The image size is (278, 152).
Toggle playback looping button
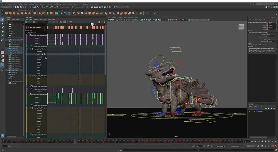tap(258, 146)
